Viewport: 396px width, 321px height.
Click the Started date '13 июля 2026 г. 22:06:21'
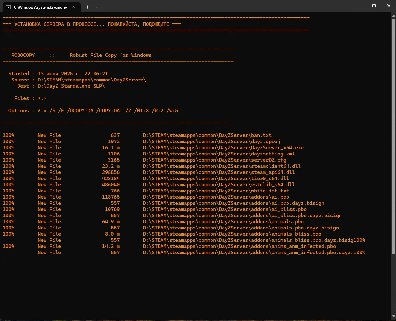(72, 74)
